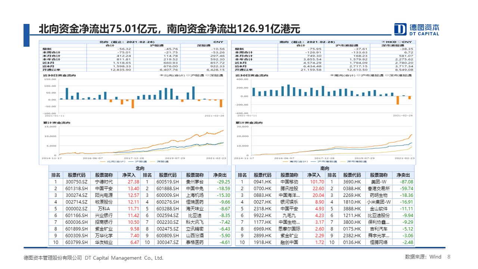This screenshot has width=478, height=269.
Task: Click stock name 比亚迪股份
Action: (379, 216)
